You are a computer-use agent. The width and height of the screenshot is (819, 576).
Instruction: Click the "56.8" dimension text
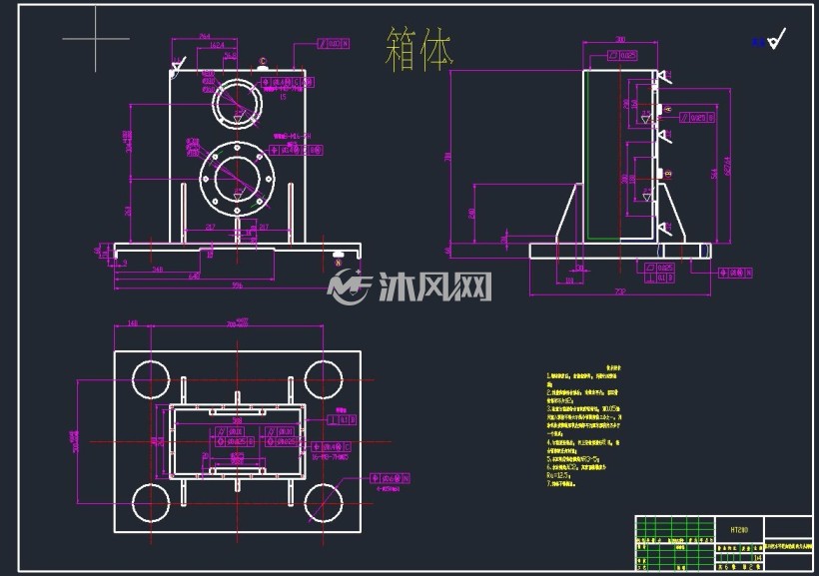pos(231,55)
